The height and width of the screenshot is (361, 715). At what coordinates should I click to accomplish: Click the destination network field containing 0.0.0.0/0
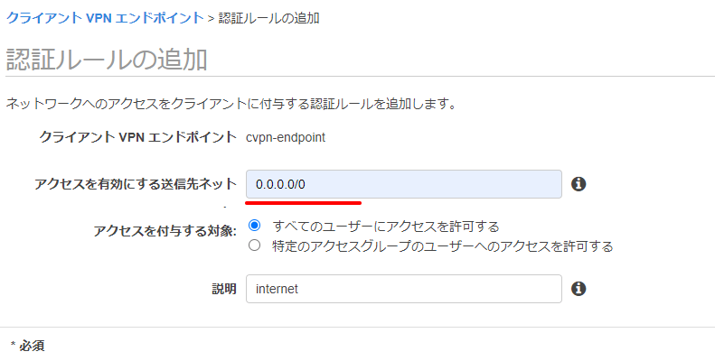[403, 184]
